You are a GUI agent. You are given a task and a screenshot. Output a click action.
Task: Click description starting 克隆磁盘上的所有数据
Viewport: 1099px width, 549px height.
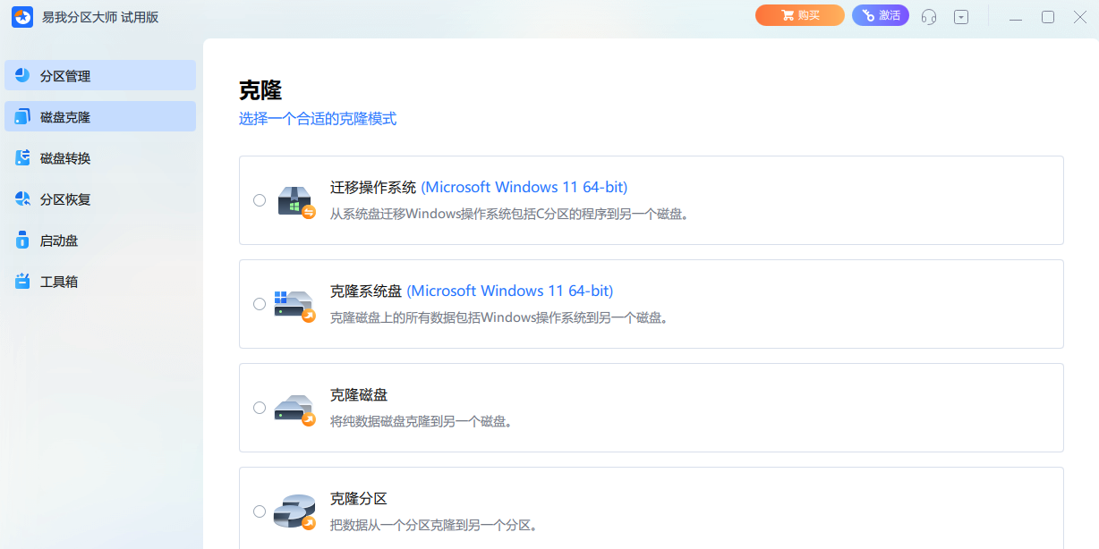click(499, 317)
